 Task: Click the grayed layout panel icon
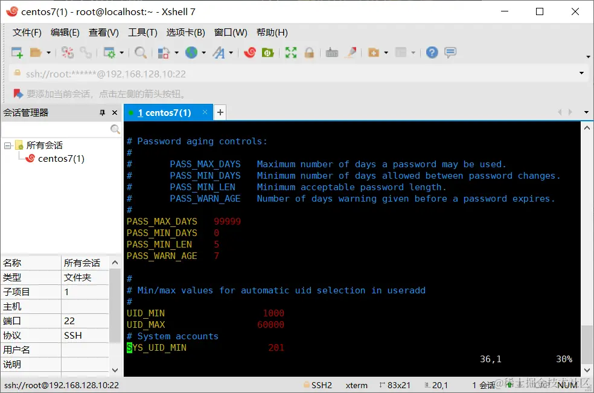click(401, 53)
